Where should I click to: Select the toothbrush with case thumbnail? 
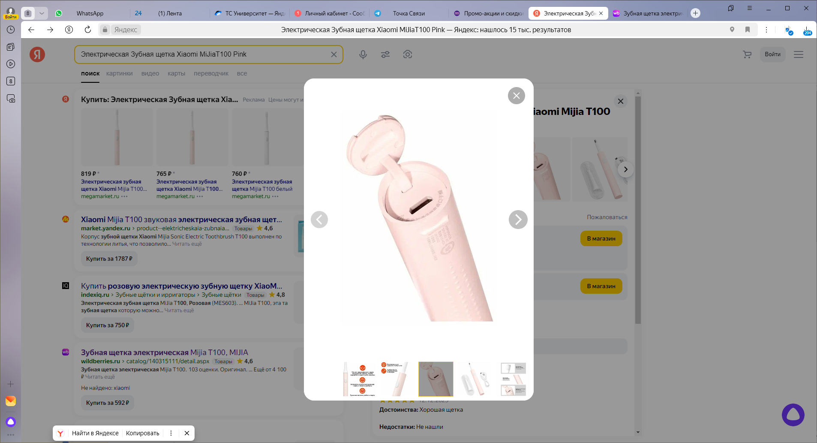(475, 379)
